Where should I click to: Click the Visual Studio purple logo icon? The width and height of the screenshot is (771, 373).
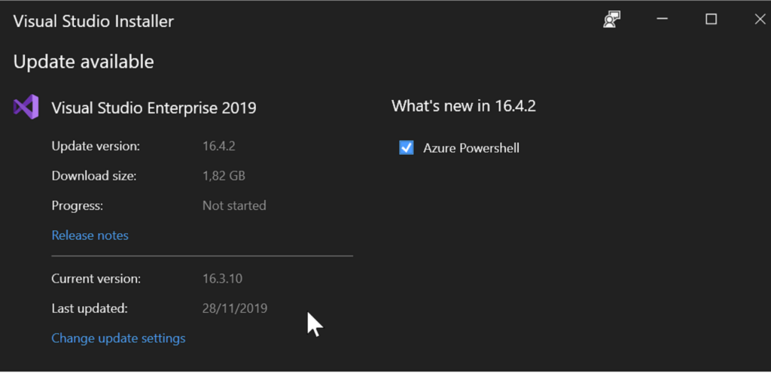click(26, 107)
